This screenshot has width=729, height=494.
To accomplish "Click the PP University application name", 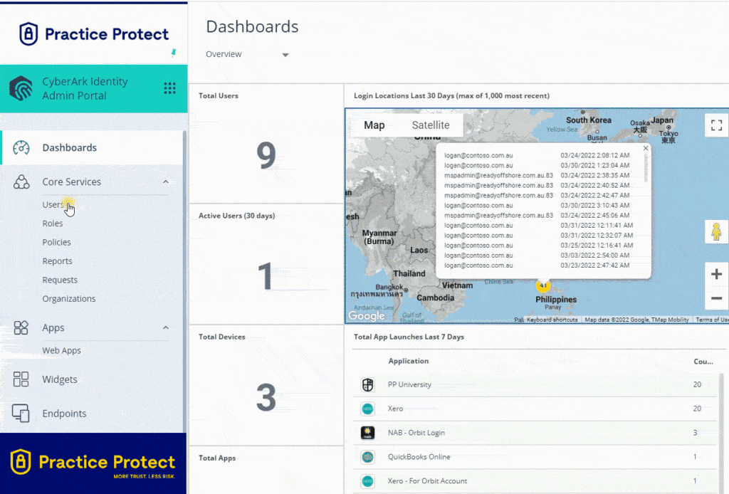I will (x=409, y=385).
